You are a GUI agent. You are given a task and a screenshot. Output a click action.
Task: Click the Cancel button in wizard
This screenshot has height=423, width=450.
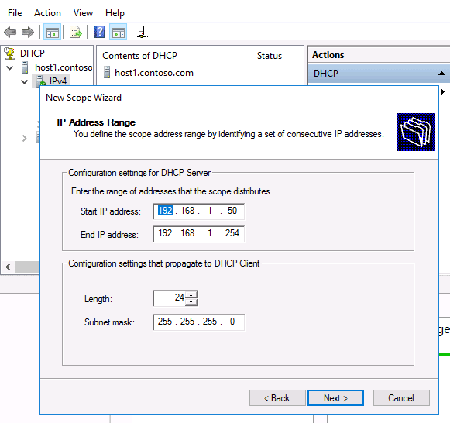click(x=401, y=397)
